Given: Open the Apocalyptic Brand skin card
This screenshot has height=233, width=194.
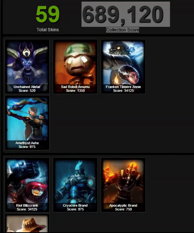Looking at the screenshot, I should point(123,185).
